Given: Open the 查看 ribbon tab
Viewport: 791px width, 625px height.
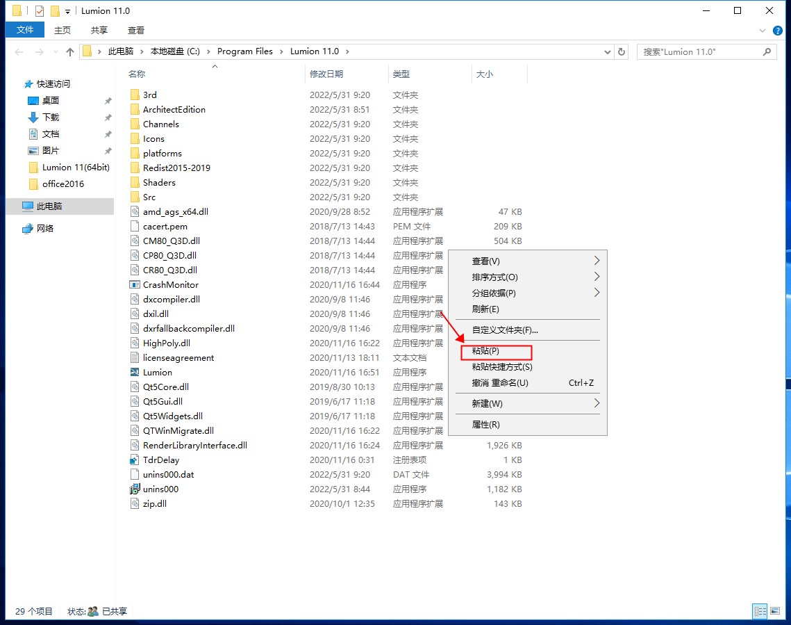Looking at the screenshot, I should point(136,30).
